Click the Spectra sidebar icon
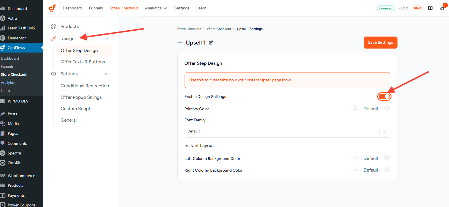 coord(3,153)
